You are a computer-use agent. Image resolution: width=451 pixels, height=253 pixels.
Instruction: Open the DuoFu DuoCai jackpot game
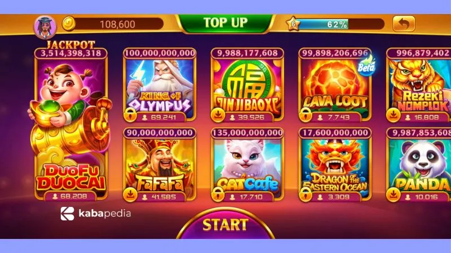tap(71, 125)
